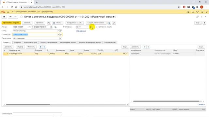This screenshot has width=209, height=117.
Task: Click the Комментарий input field
Action: coord(37,114)
